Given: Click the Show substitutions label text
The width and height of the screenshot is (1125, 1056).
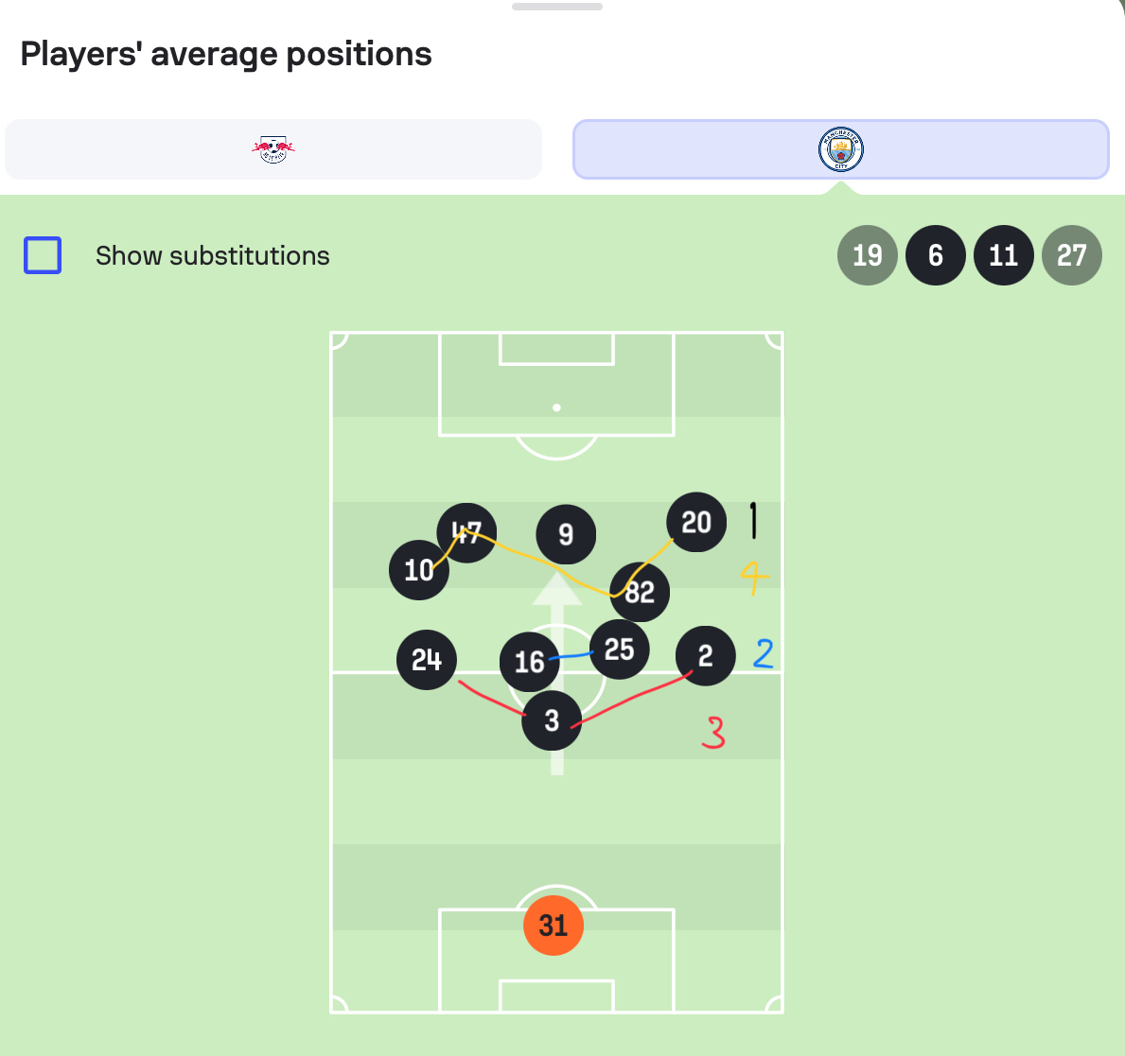Looking at the screenshot, I should coord(212,256).
